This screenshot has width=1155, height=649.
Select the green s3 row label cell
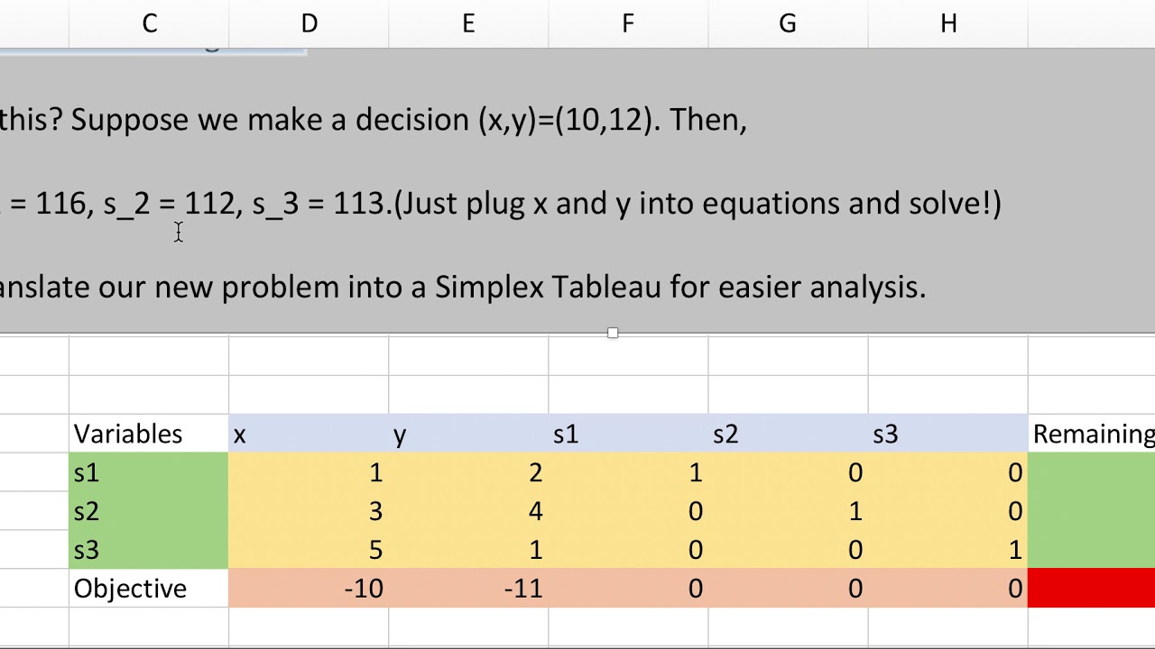[x=149, y=550]
